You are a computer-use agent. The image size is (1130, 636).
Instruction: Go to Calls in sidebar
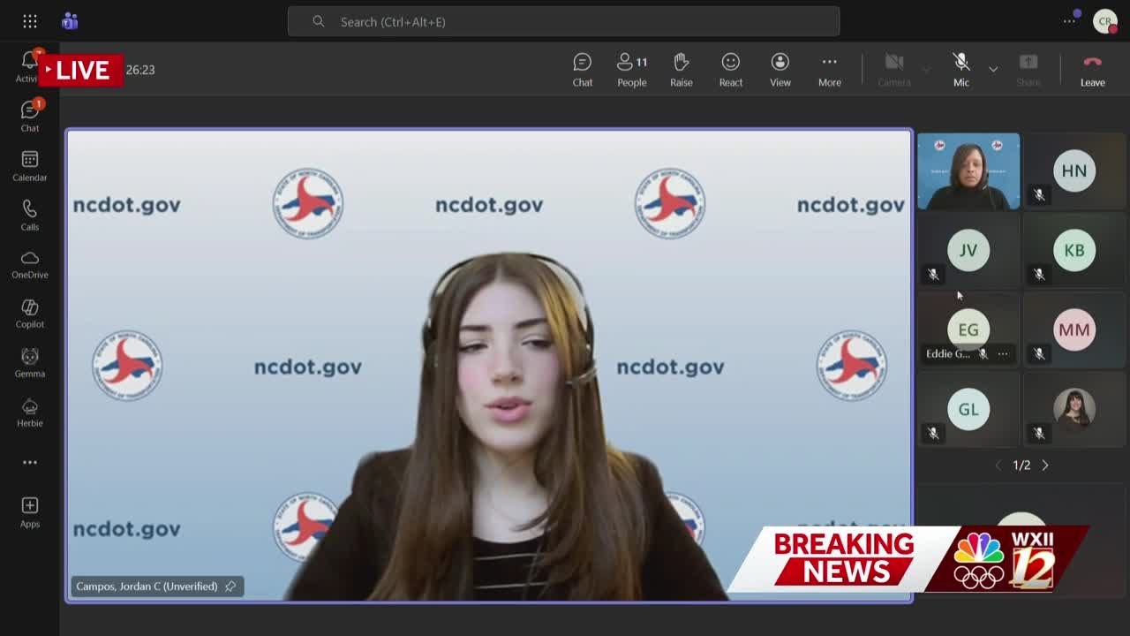coord(30,216)
